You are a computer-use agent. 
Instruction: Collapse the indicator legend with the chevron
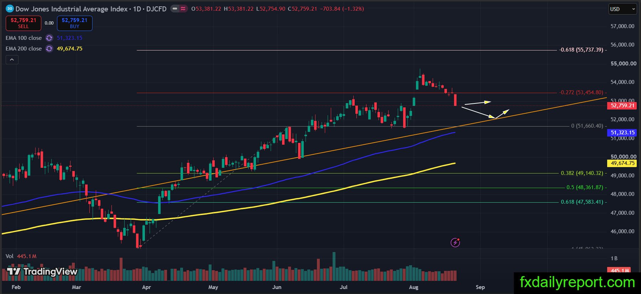[12, 60]
